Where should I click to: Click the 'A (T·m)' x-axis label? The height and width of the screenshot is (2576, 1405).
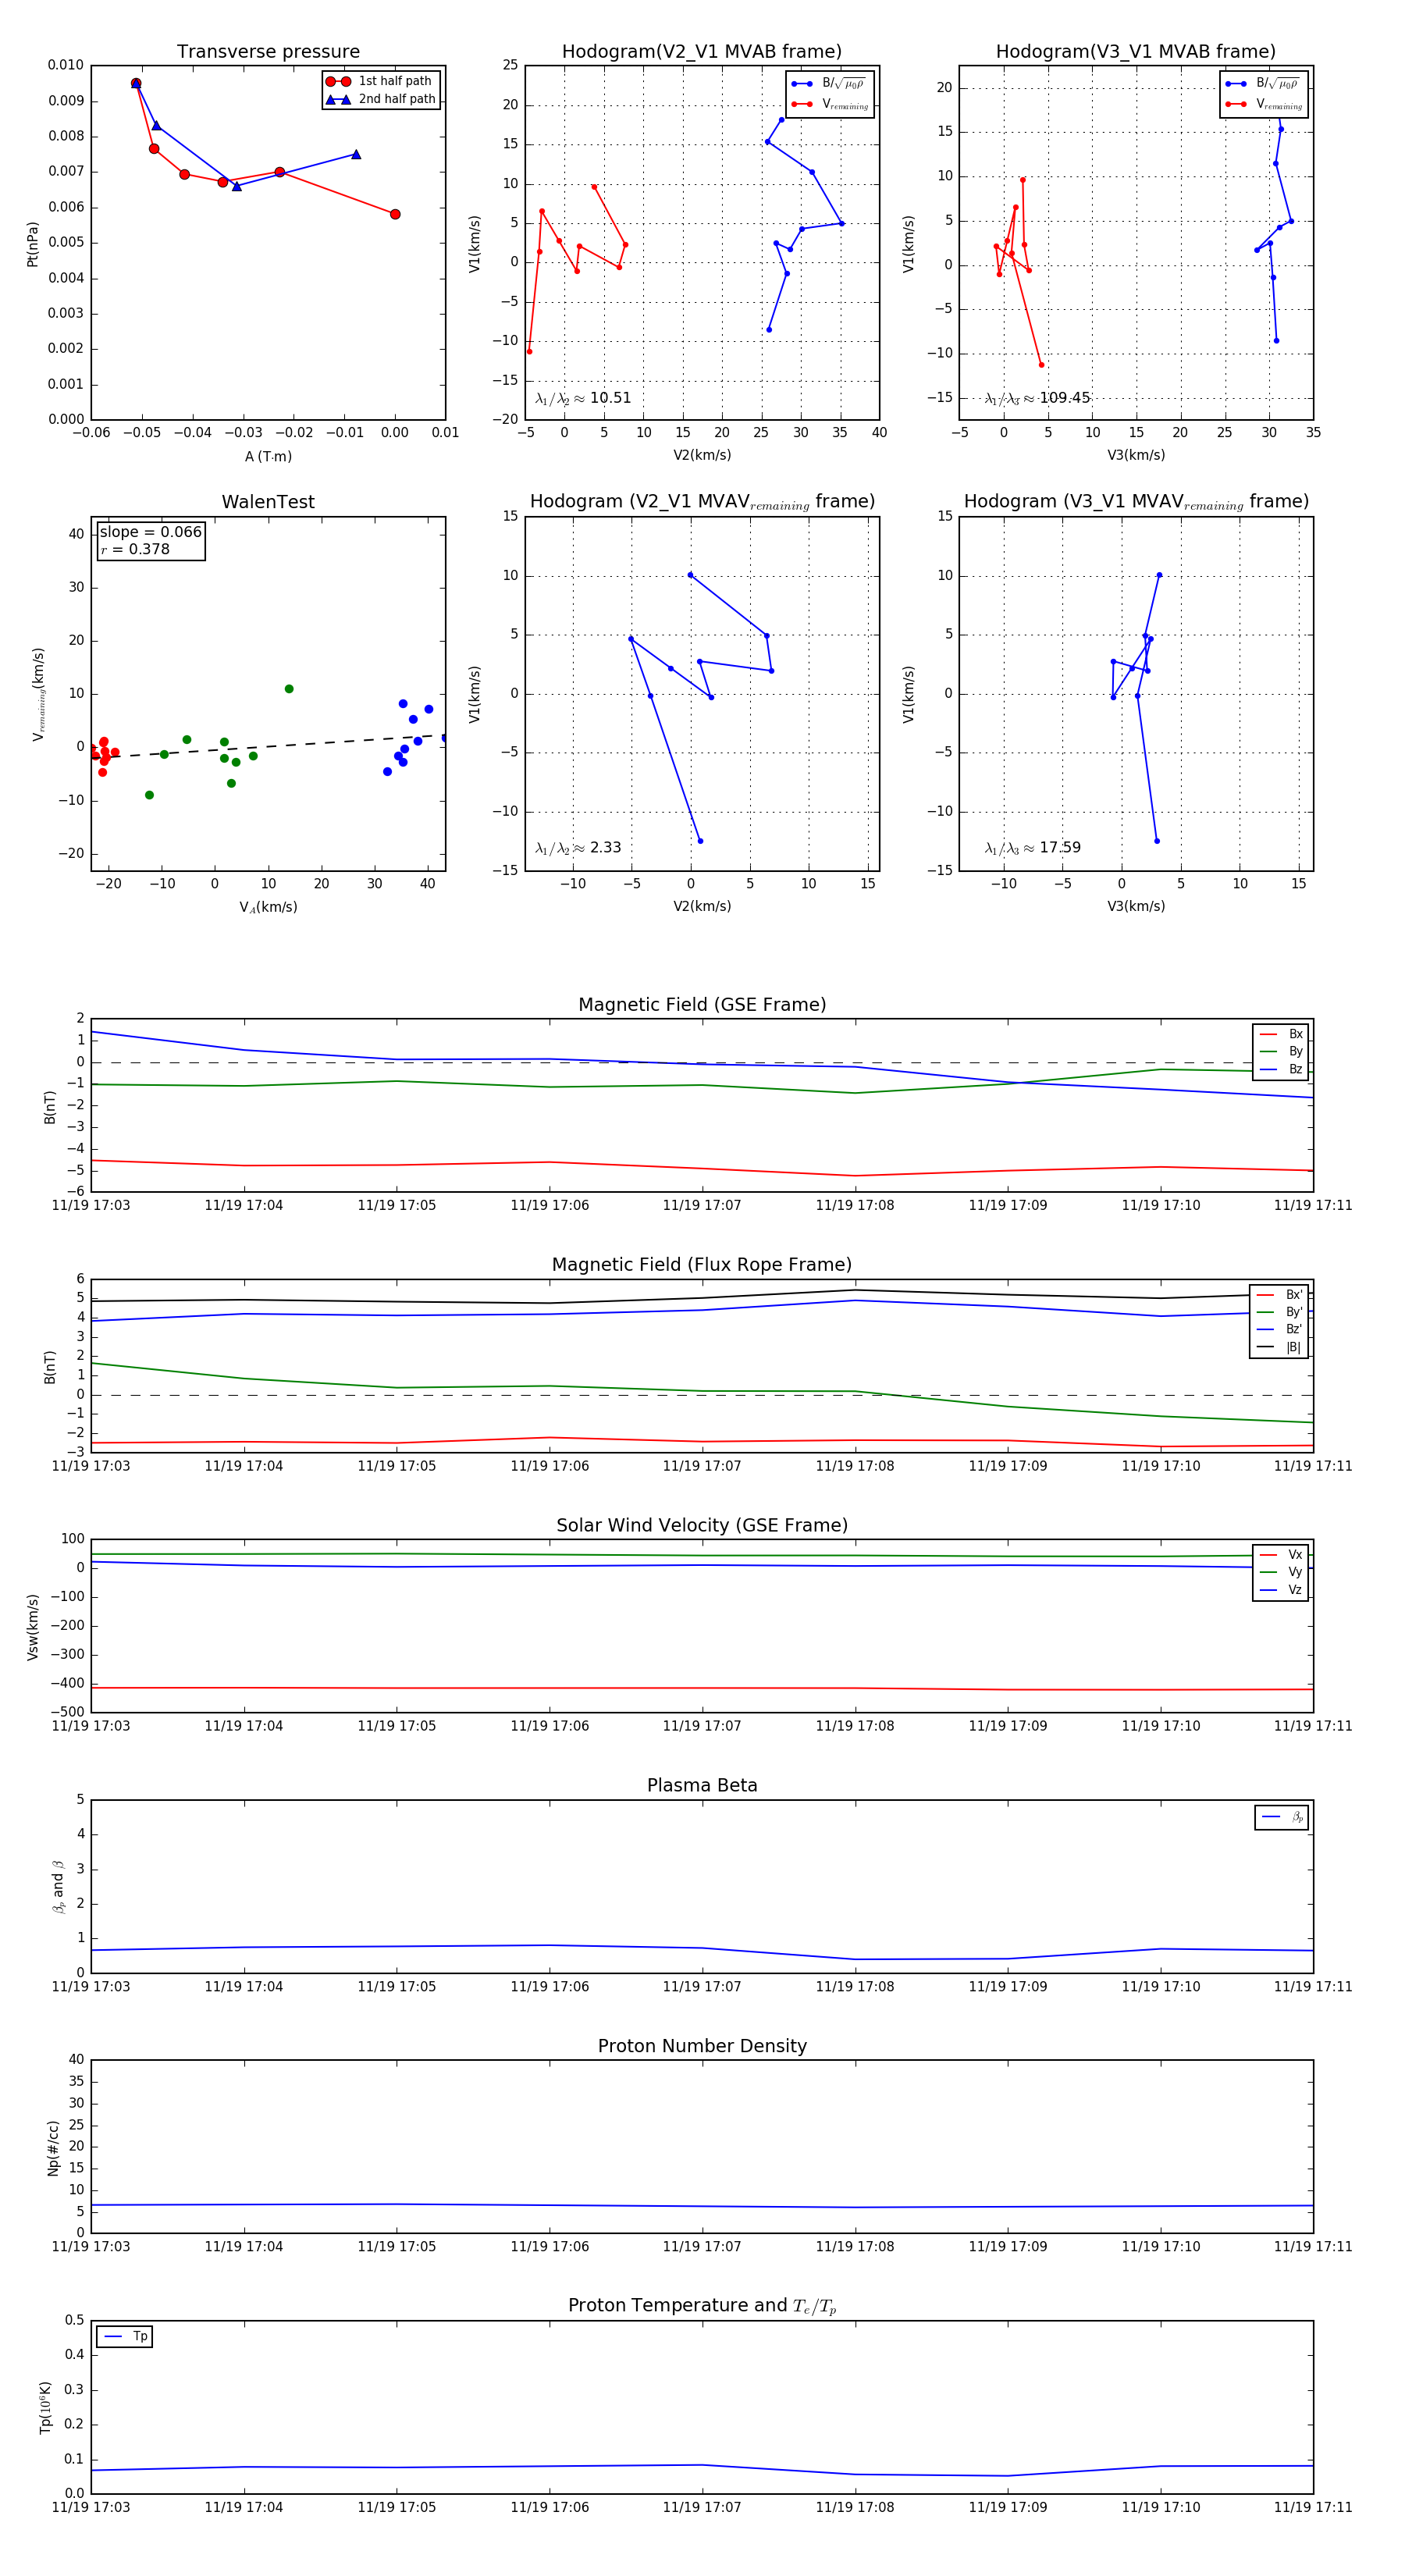click(268, 456)
